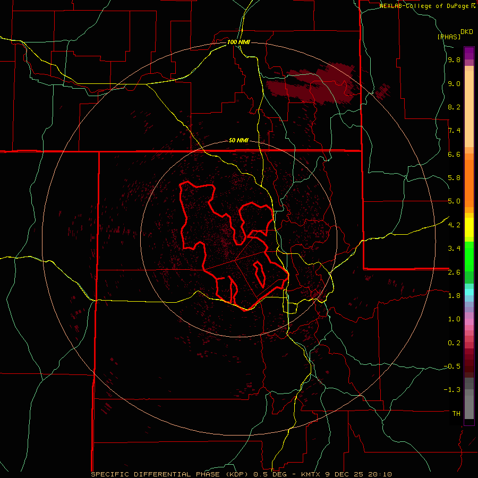Click the "50 NMI" range ring label
Image resolution: width=478 pixels, height=478 pixels.
tap(238, 141)
